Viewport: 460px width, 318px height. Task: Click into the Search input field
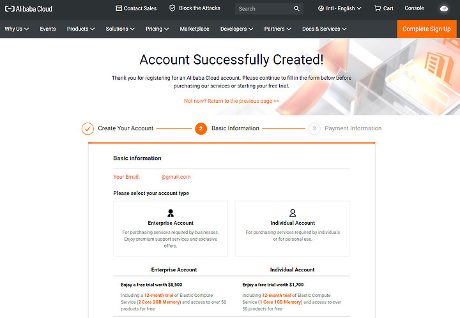pos(264,9)
